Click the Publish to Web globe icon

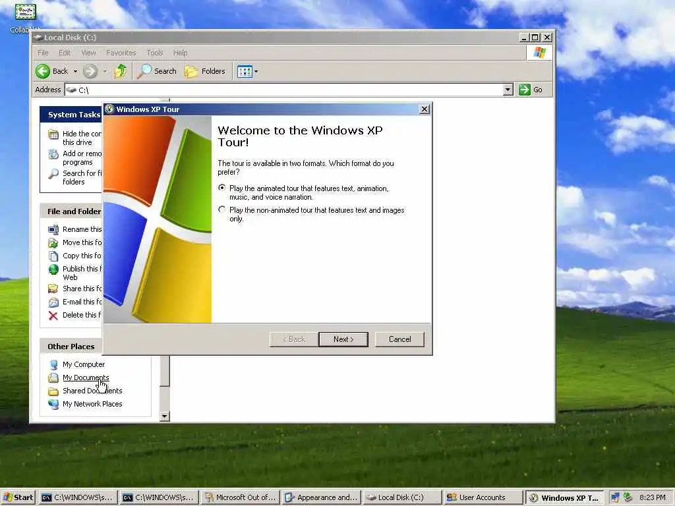(53, 269)
